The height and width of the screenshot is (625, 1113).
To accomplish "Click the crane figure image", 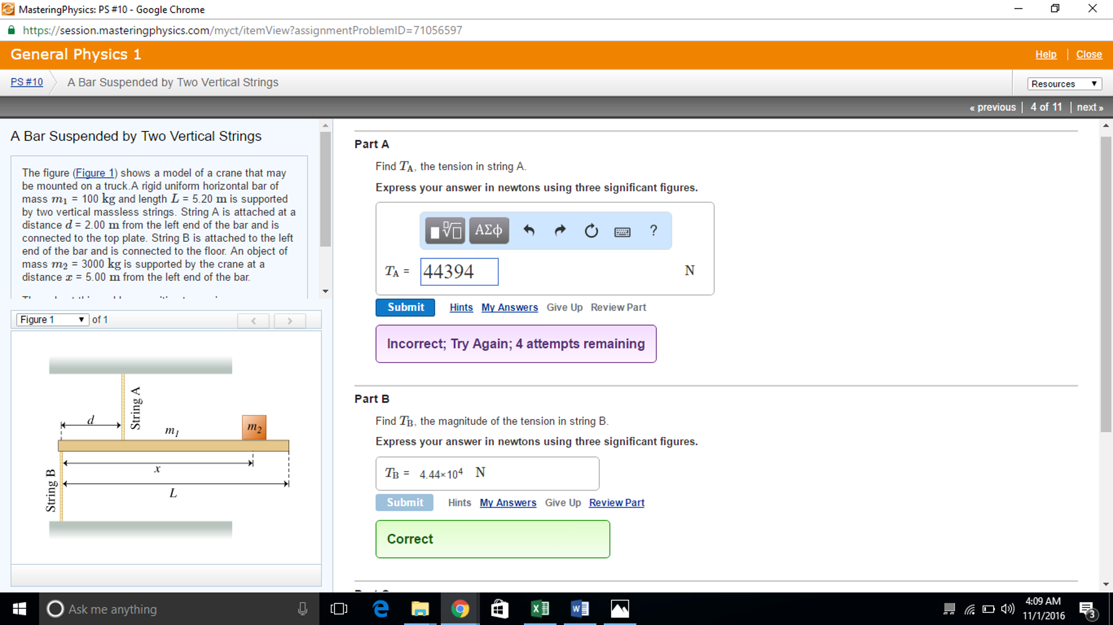I will tap(169, 447).
